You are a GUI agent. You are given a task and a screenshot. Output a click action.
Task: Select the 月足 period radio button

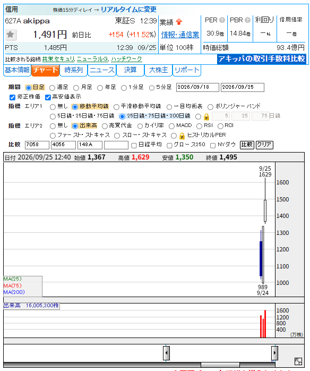click(76, 88)
